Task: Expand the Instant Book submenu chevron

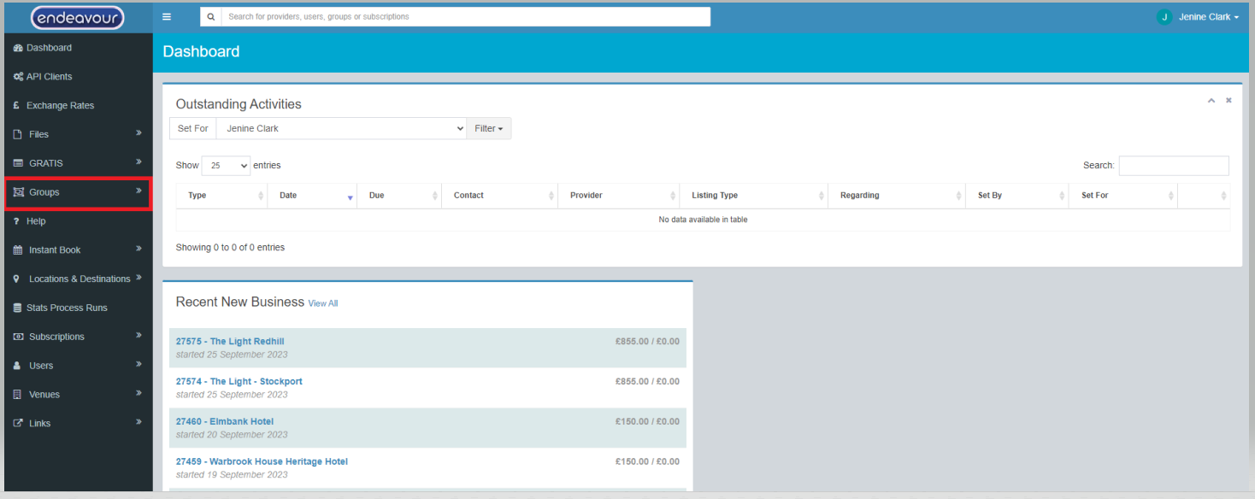Action: pyautogui.click(x=138, y=249)
